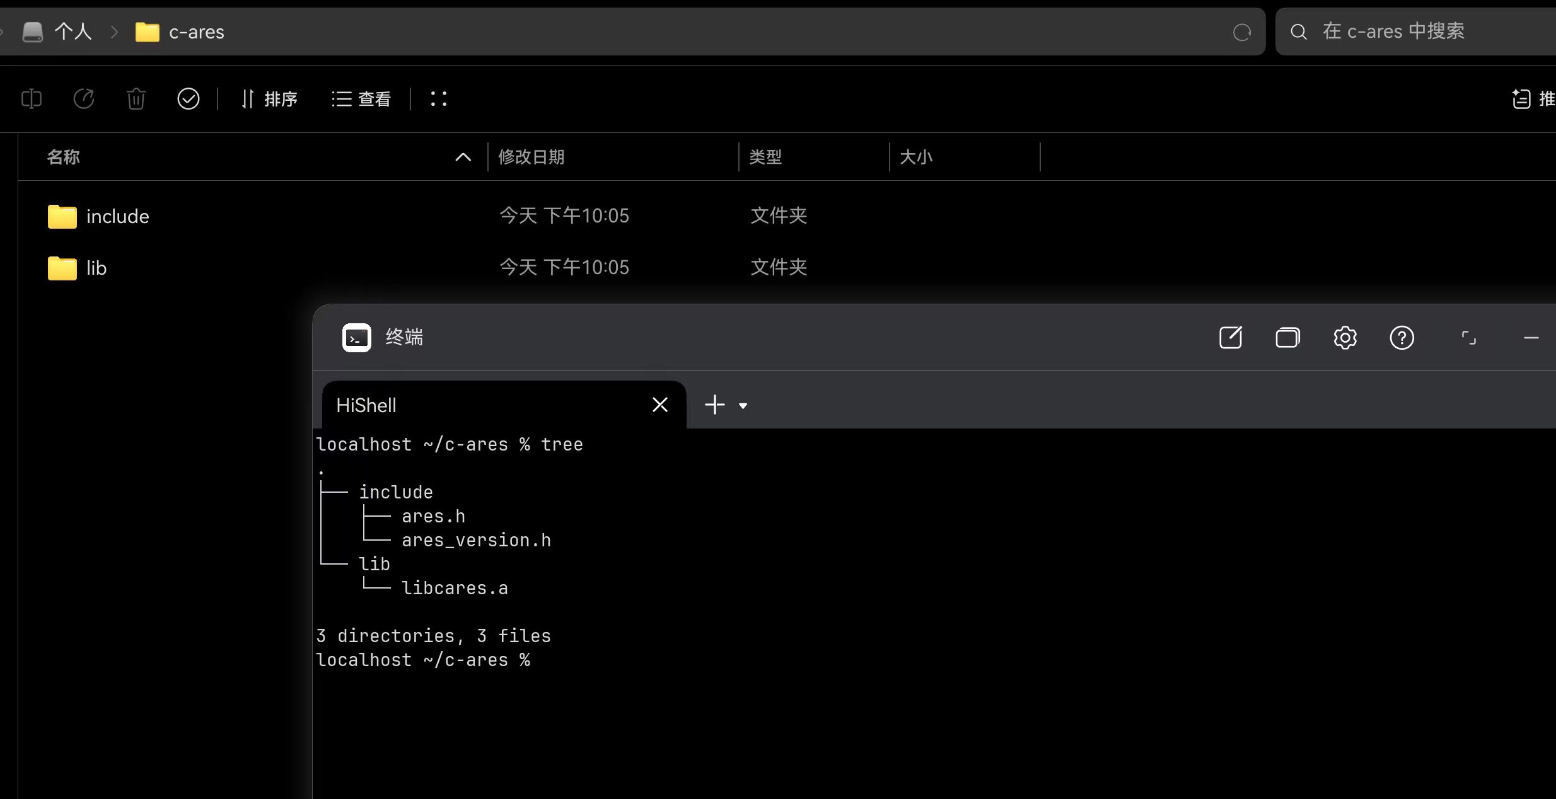Expand the new tab dropdown arrow
Screen dimensions: 1556x799
743,406
